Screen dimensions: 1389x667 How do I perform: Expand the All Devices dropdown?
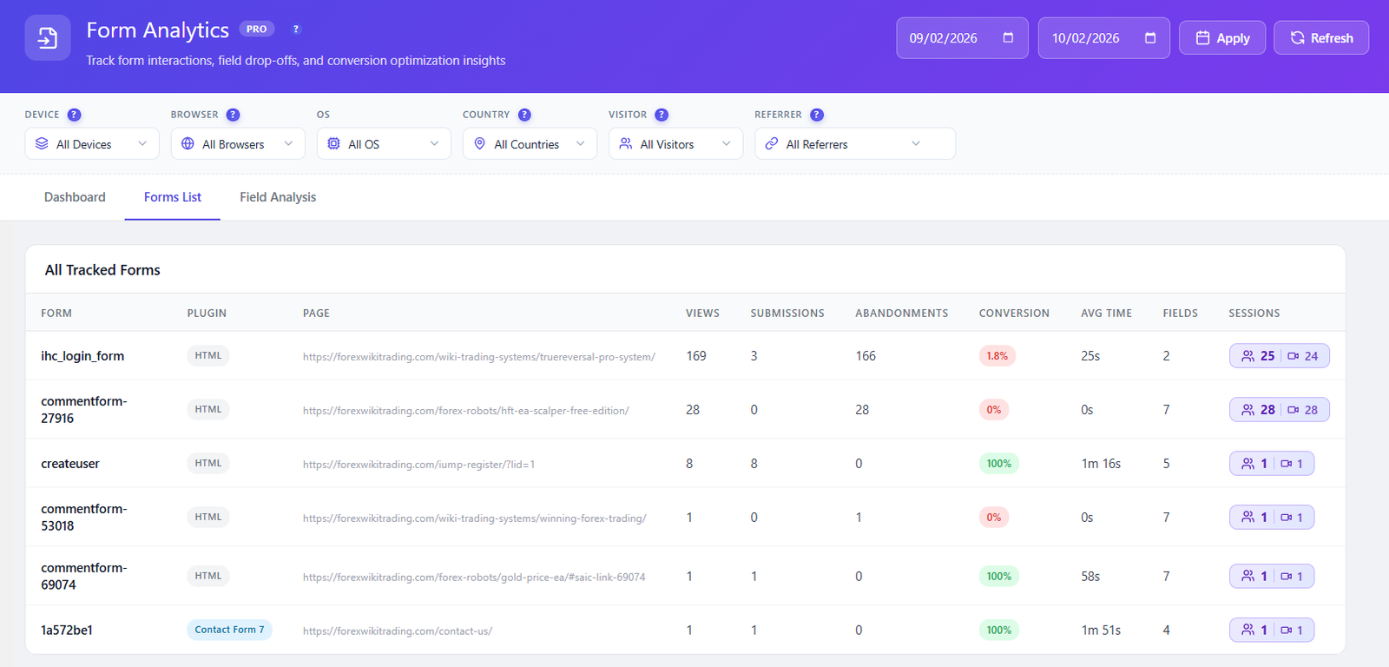(x=92, y=144)
